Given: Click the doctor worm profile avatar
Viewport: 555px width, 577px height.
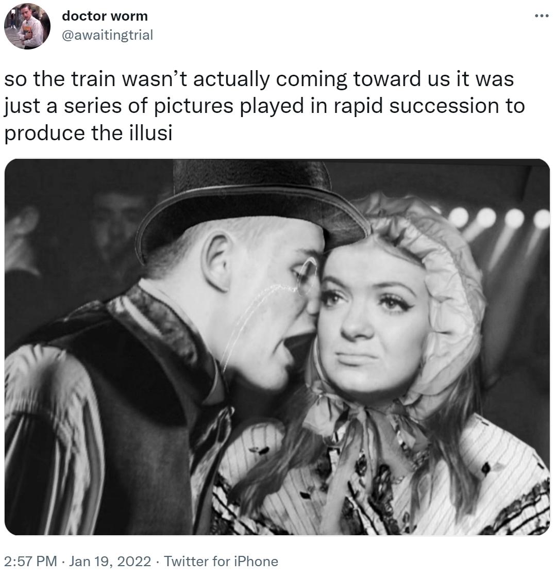Looking at the screenshot, I should pos(27,26).
